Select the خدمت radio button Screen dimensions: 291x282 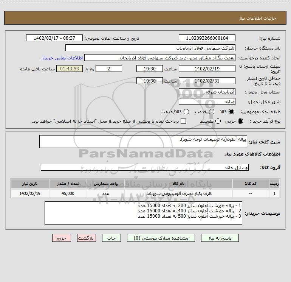pos(212,112)
